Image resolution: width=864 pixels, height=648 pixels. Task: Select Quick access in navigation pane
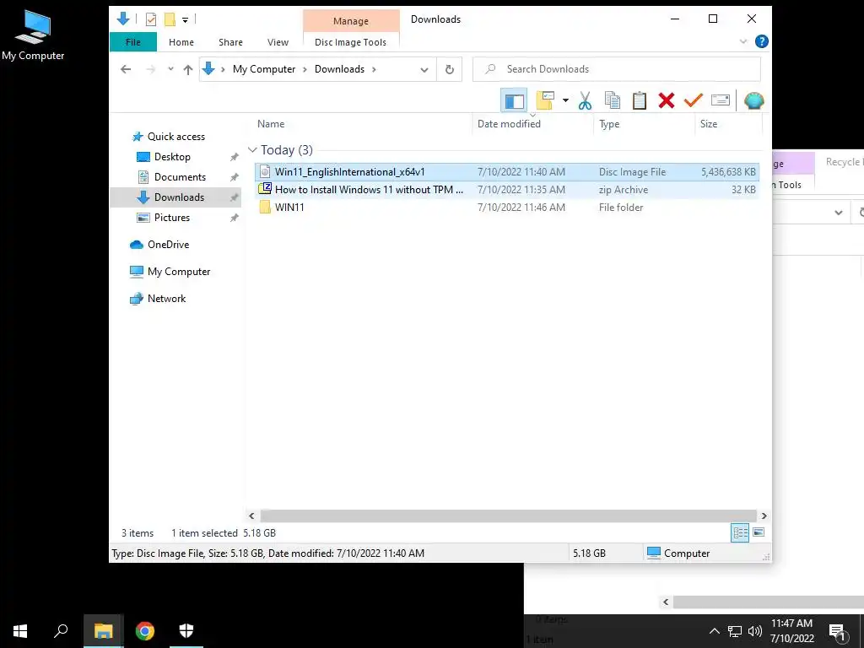[x=175, y=137]
